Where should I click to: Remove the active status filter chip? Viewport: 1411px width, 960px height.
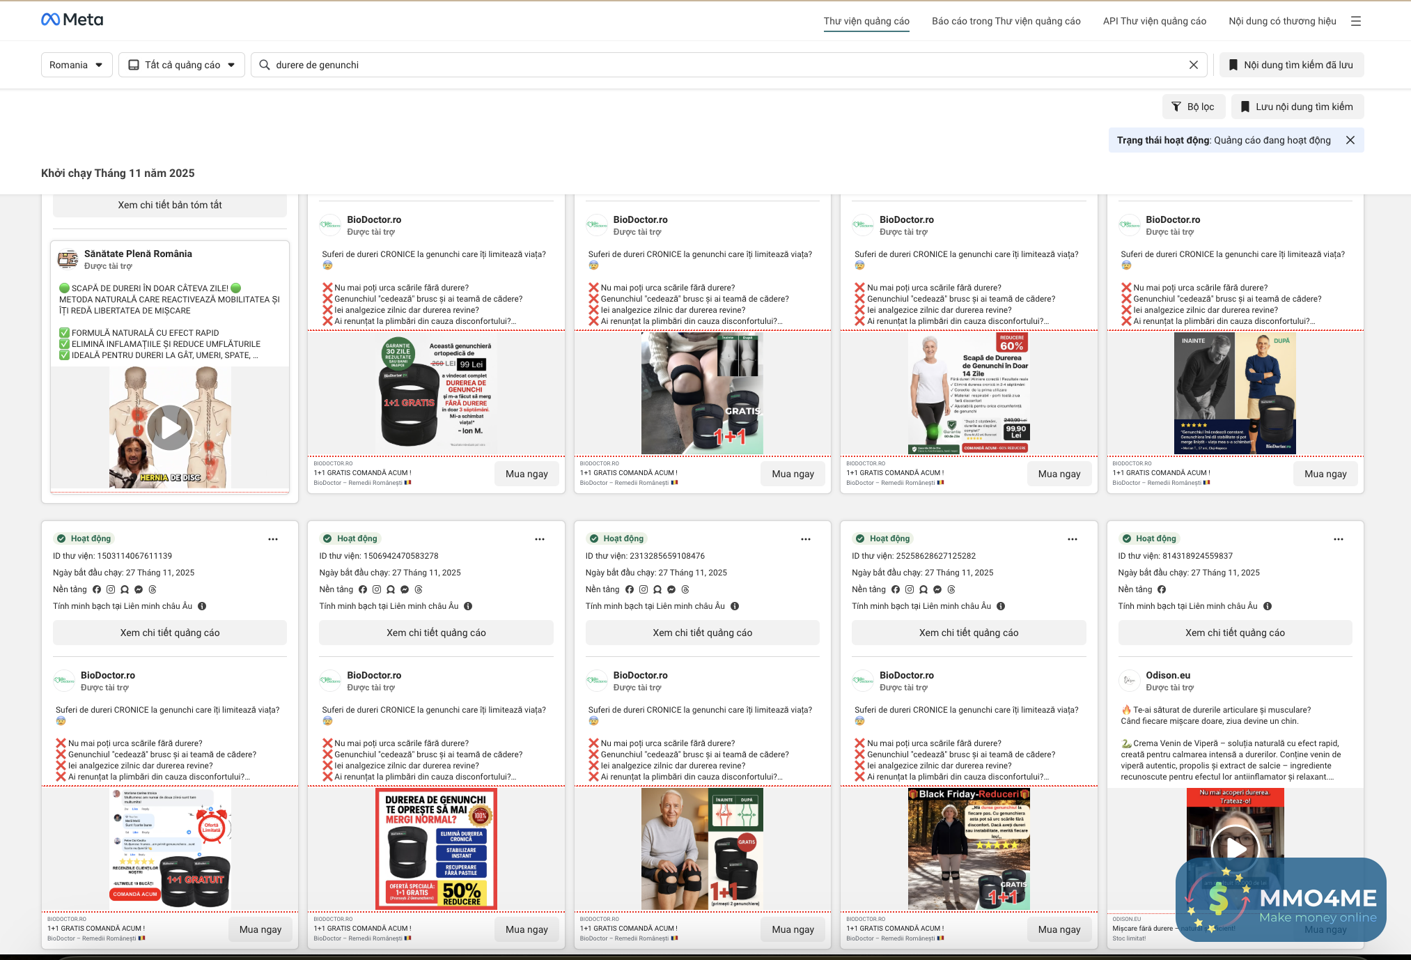coord(1350,140)
